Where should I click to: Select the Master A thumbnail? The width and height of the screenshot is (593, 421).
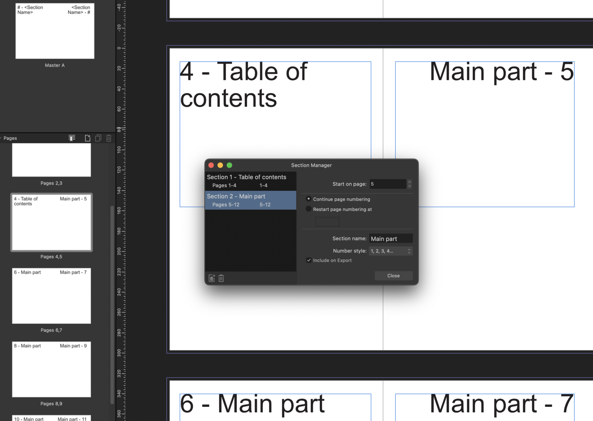(x=55, y=30)
